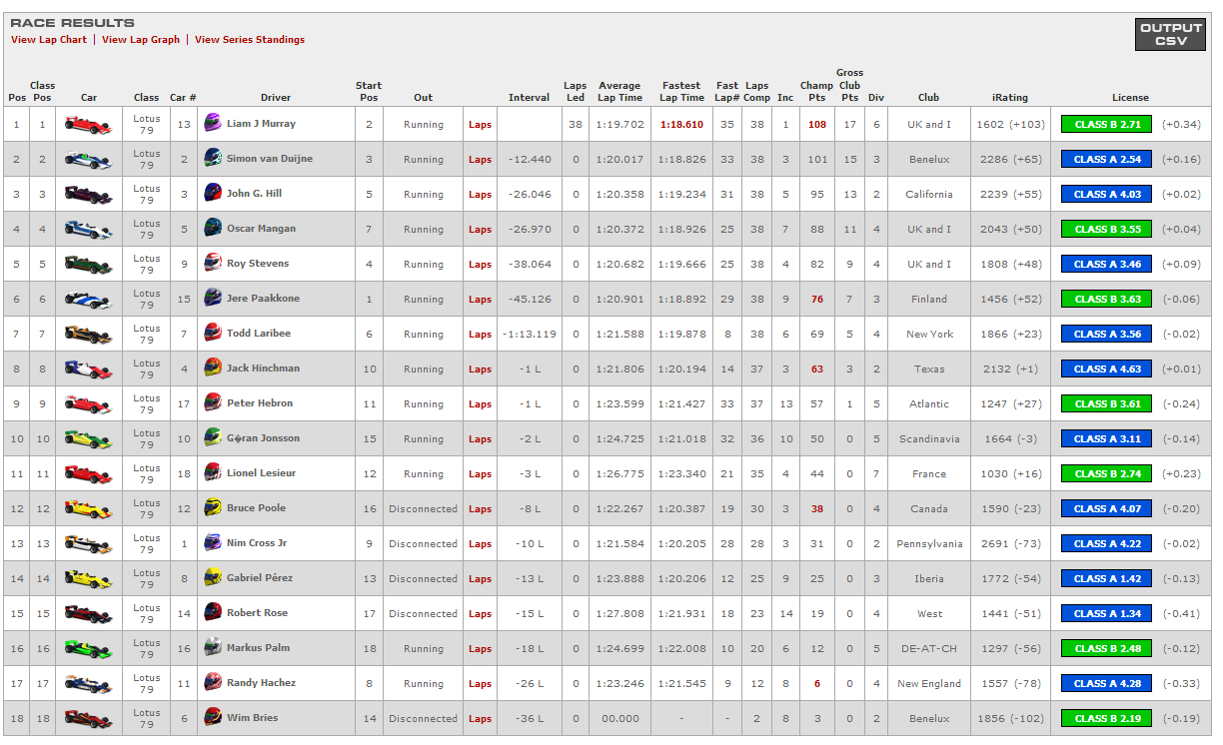This screenshot has height=745, width=1223.
Task: Click driver name Todd Laribee
Action: click(x=258, y=334)
